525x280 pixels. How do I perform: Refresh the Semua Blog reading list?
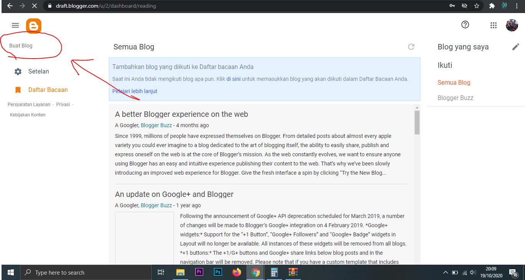click(x=411, y=47)
